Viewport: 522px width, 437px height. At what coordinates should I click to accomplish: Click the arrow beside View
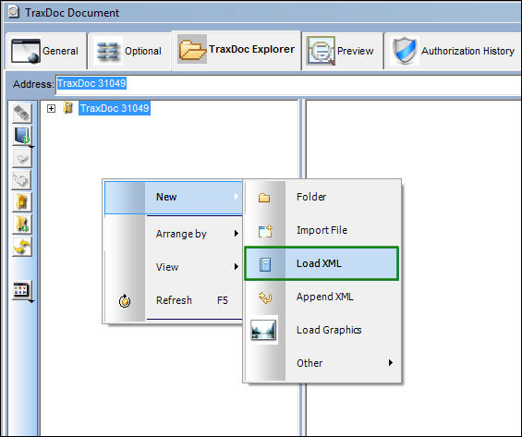(x=236, y=267)
